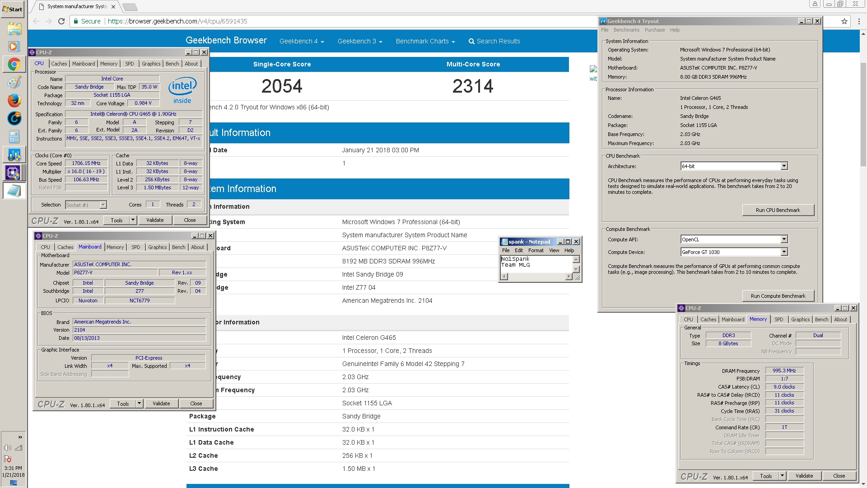
Task: Click Validate in top CPU-Z window
Action: click(155, 220)
